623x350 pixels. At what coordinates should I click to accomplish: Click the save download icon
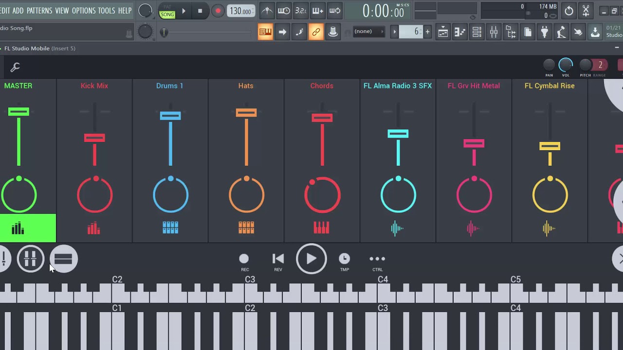click(x=595, y=32)
